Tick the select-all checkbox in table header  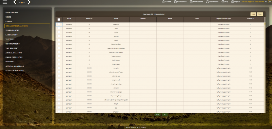pyautogui.click(x=59, y=19)
